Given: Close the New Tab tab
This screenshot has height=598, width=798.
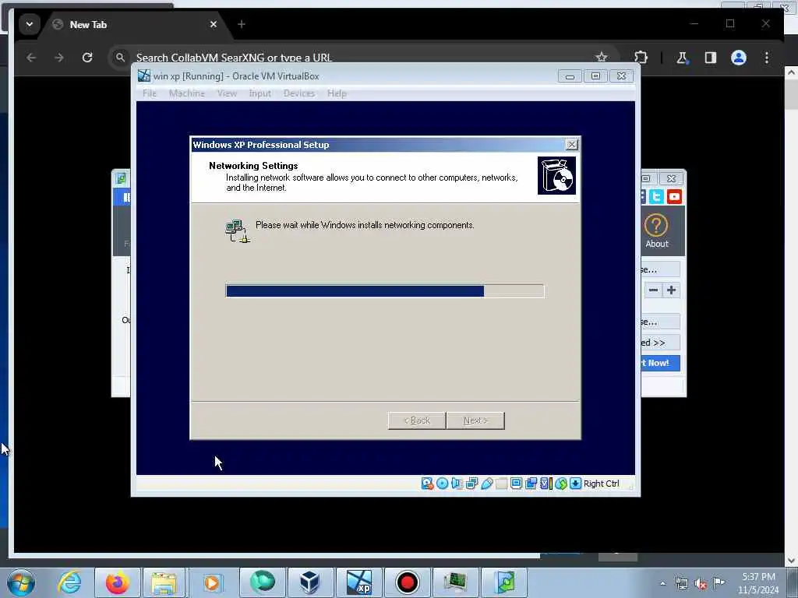Looking at the screenshot, I should (214, 24).
